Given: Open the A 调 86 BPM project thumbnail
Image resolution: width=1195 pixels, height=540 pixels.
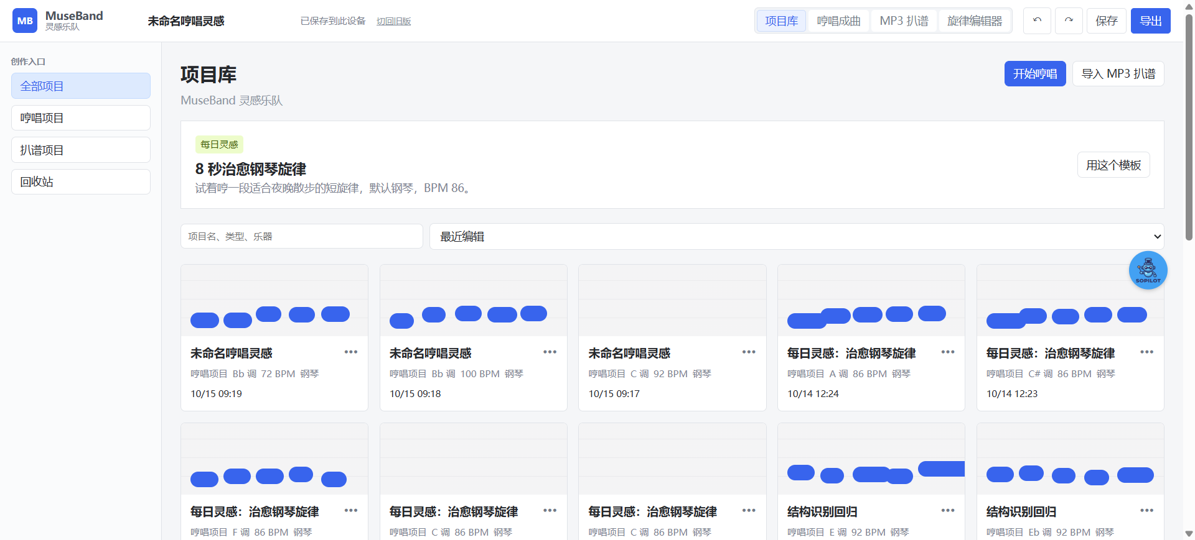Looking at the screenshot, I should pyautogui.click(x=871, y=300).
